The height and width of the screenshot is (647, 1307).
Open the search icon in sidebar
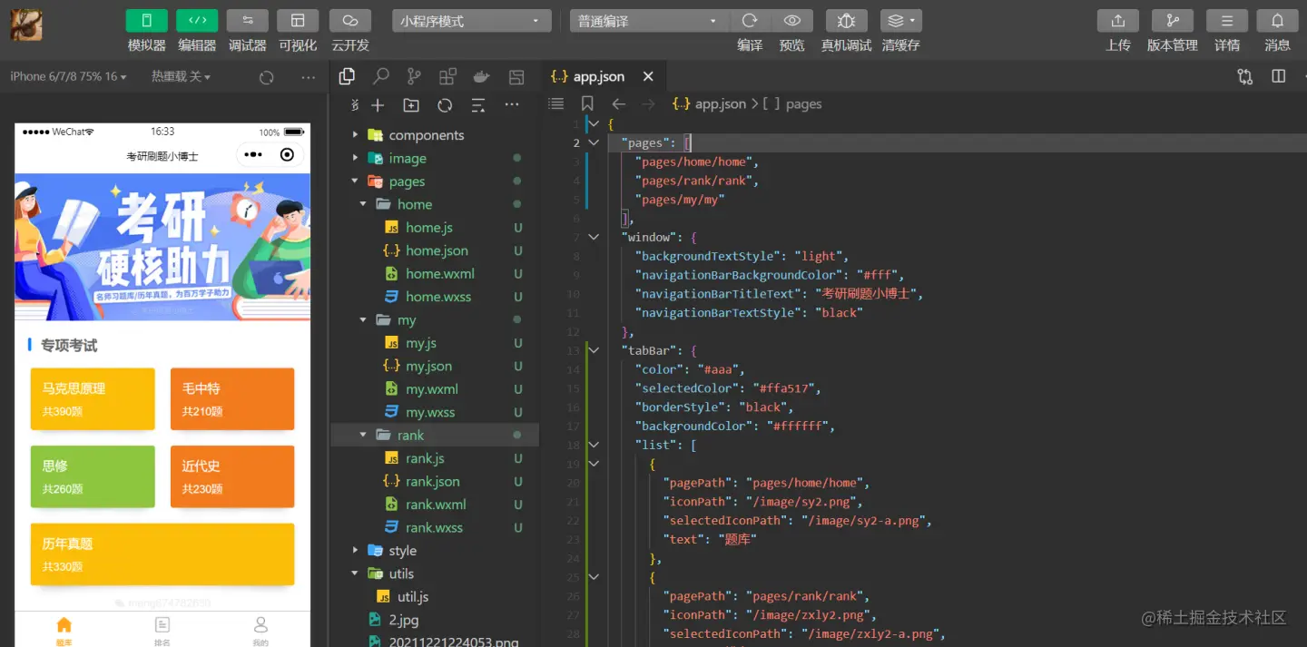point(381,77)
